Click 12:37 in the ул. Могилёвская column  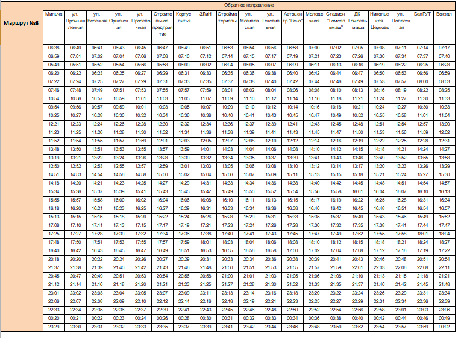click(249, 124)
